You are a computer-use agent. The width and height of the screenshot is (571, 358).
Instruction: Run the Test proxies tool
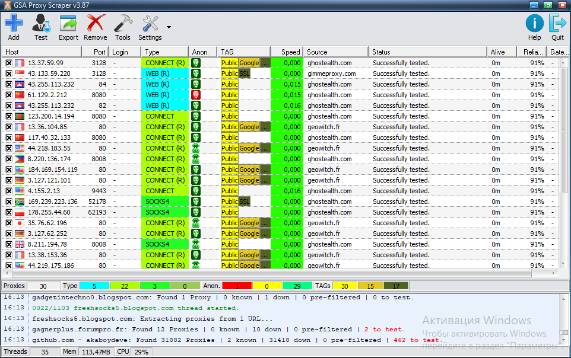(x=40, y=24)
